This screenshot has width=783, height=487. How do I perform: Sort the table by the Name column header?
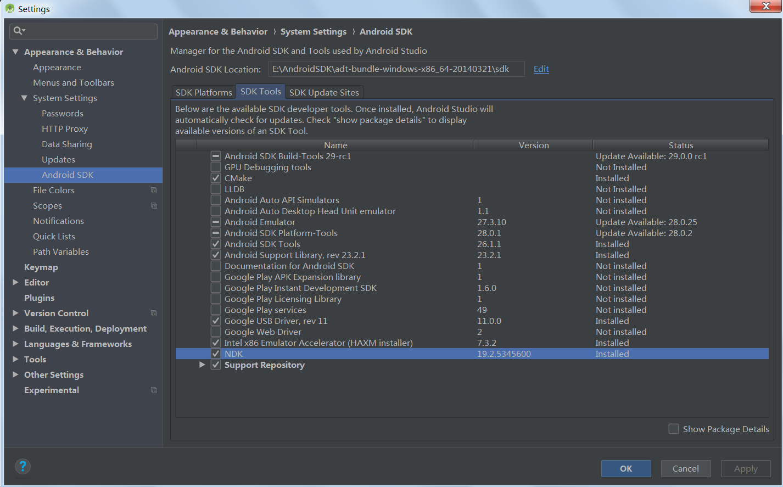[x=335, y=145]
